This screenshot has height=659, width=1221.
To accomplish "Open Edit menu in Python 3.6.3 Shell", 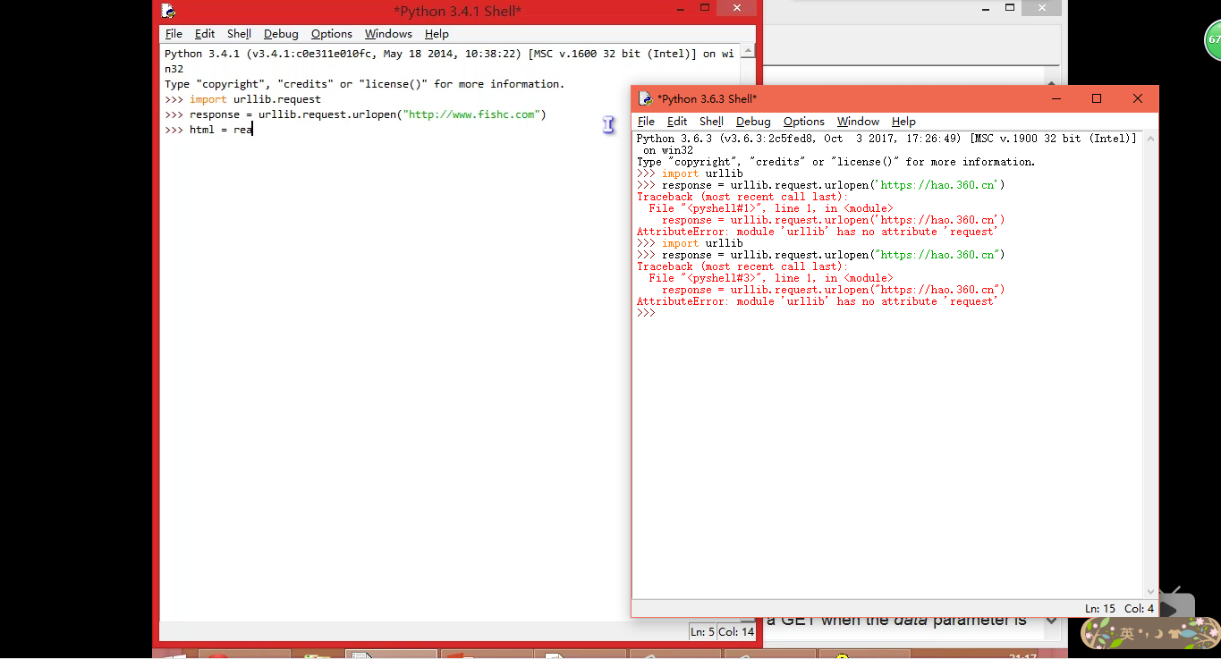I will [677, 122].
